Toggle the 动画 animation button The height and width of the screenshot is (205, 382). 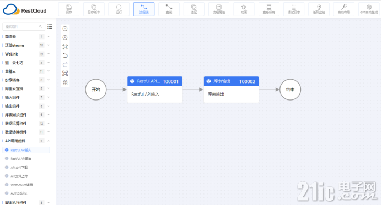click(244, 9)
